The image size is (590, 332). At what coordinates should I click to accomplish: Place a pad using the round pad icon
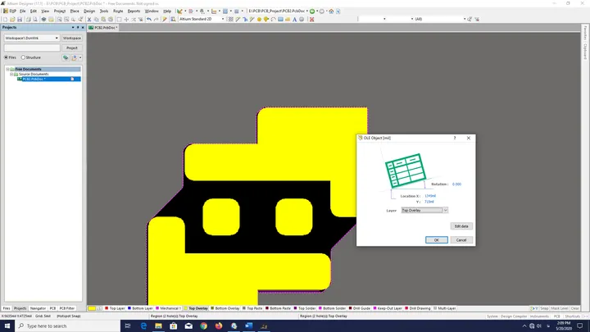point(259,19)
